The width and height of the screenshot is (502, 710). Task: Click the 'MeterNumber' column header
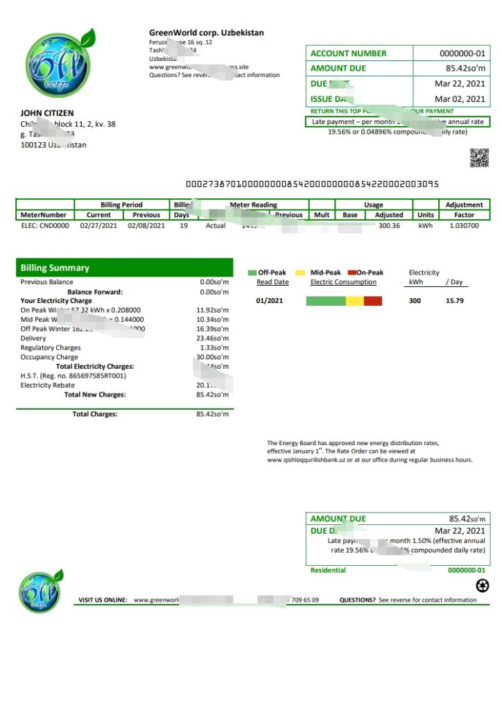[x=44, y=215]
